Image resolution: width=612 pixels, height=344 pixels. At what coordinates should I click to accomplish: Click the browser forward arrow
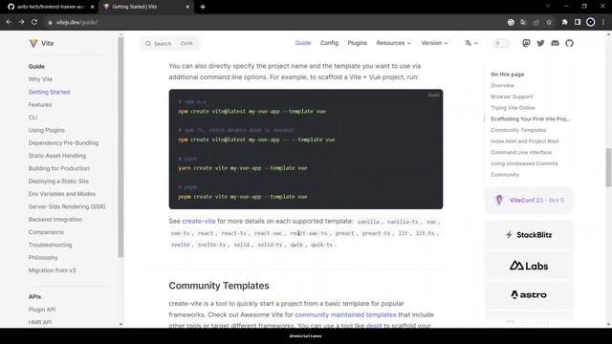click(x=21, y=22)
